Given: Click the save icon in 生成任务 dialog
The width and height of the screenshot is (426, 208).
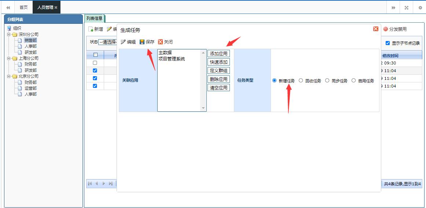Looking at the screenshot, I should [x=142, y=42].
